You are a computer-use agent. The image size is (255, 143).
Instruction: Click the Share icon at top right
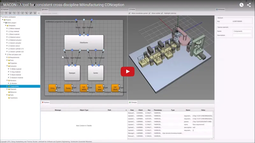[x=249, y=5]
